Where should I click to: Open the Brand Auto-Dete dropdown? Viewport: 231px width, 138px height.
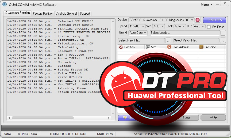pos(138,33)
